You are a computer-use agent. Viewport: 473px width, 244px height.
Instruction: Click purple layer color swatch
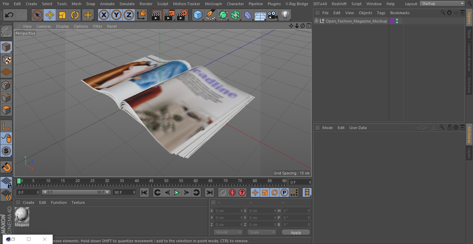(x=392, y=21)
